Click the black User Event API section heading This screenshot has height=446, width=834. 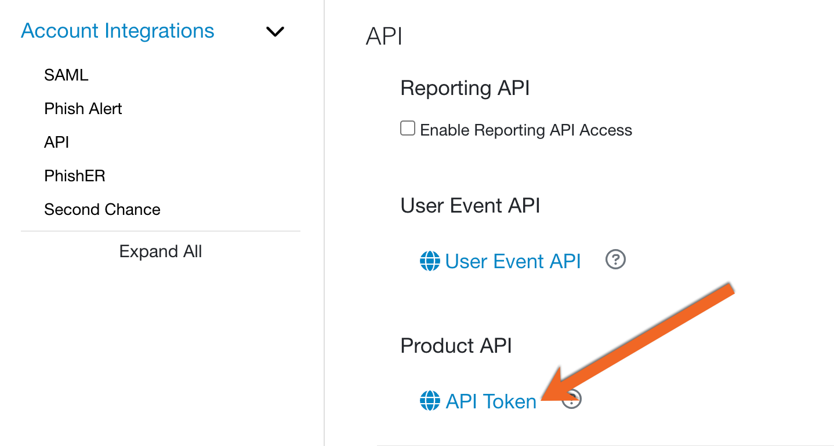[470, 206]
